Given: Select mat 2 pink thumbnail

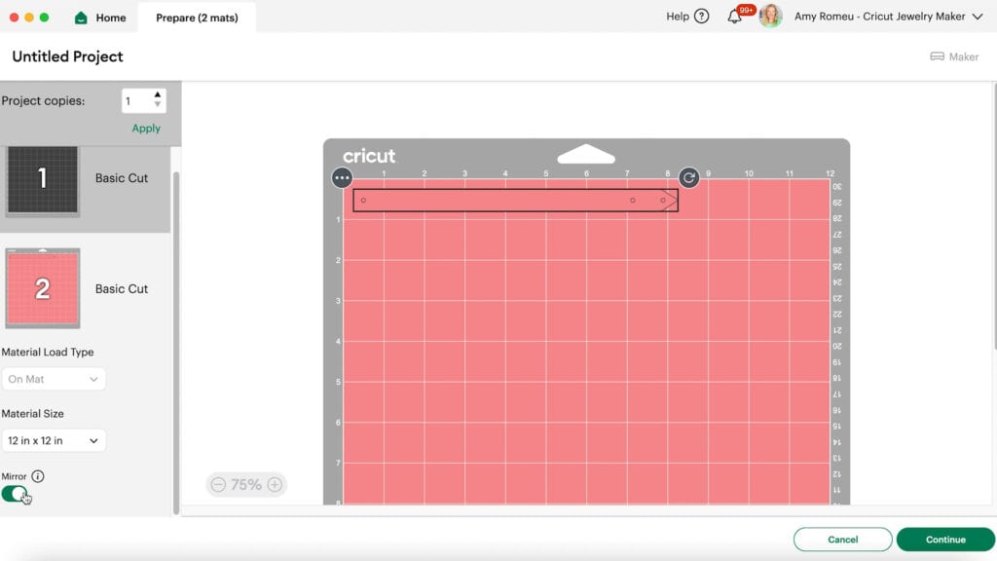Looking at the screenshot, I should tap(43, 288).
